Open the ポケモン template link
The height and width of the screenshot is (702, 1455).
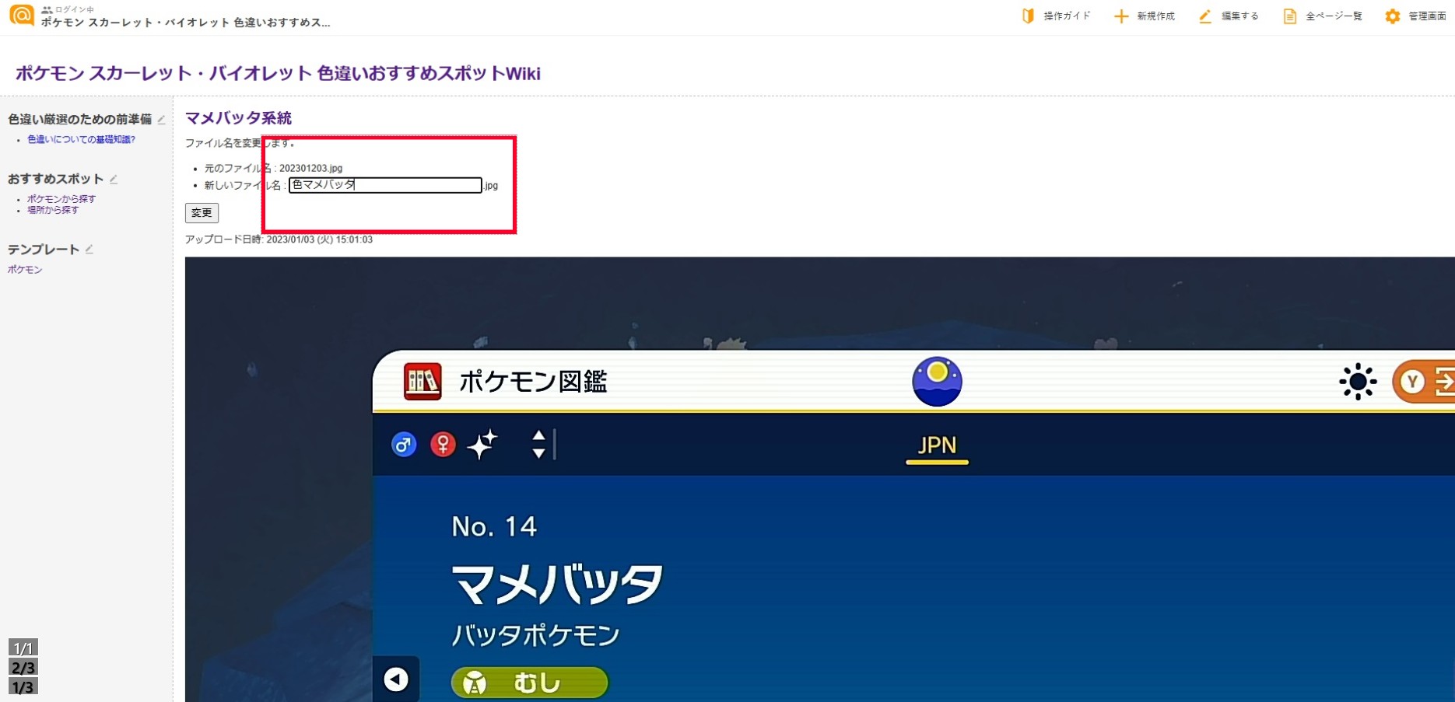(x=25, y=270)
